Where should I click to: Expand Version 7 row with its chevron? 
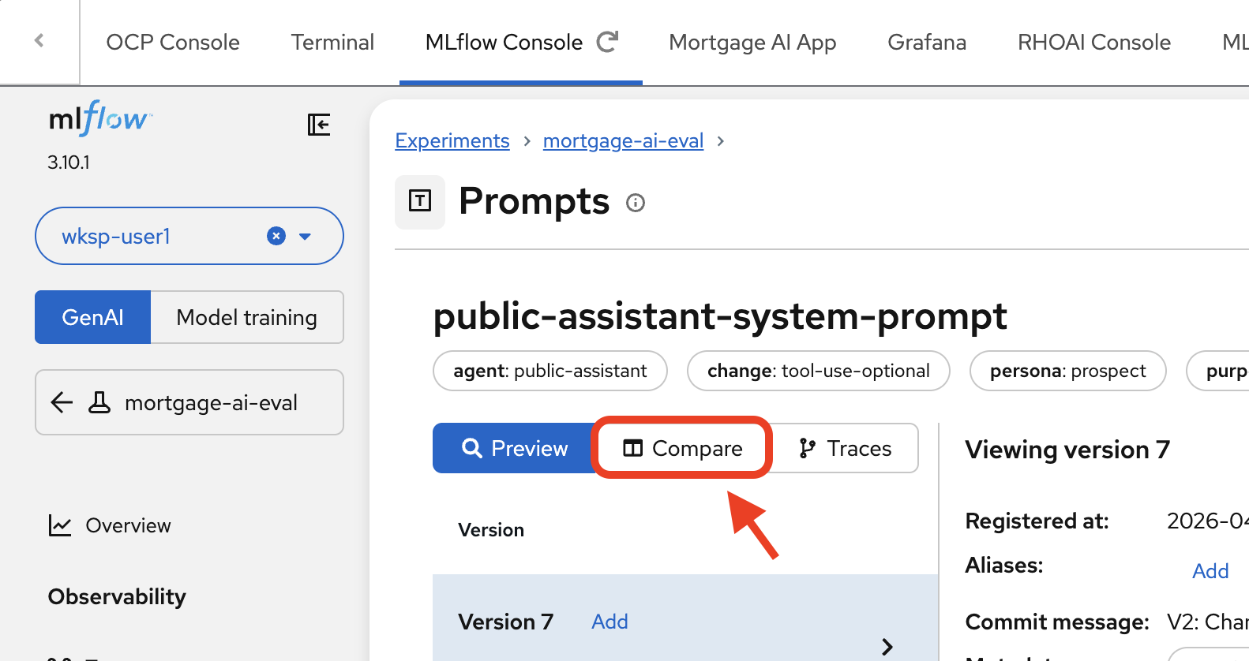[887, 647]
